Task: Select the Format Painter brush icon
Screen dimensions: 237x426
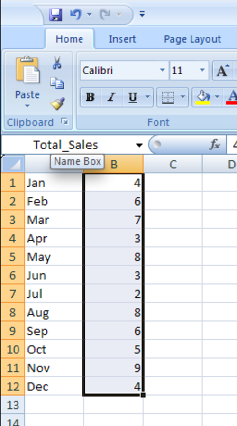Action: click(57, 103)
